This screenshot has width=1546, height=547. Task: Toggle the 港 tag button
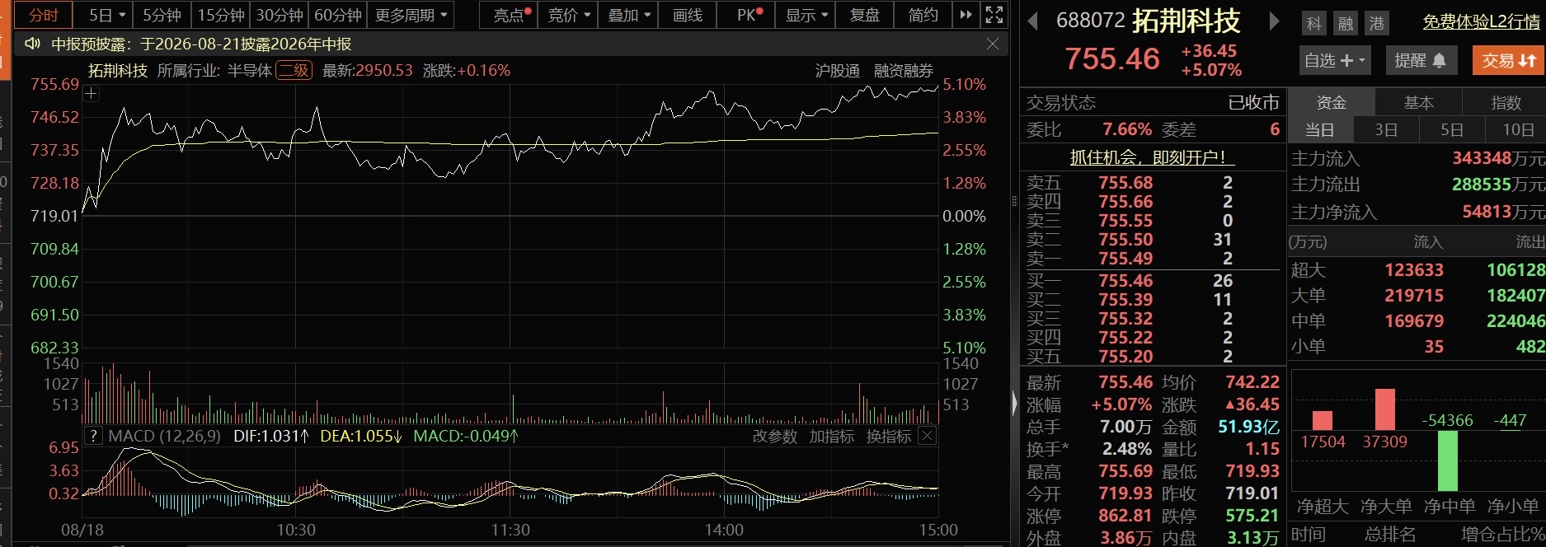click(x=1377, y=23)
